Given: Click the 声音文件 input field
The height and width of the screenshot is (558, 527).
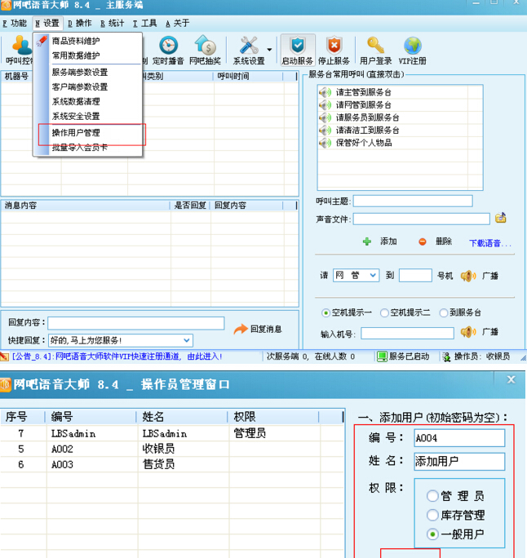Looking at the screenshot, I should point(421,219).
